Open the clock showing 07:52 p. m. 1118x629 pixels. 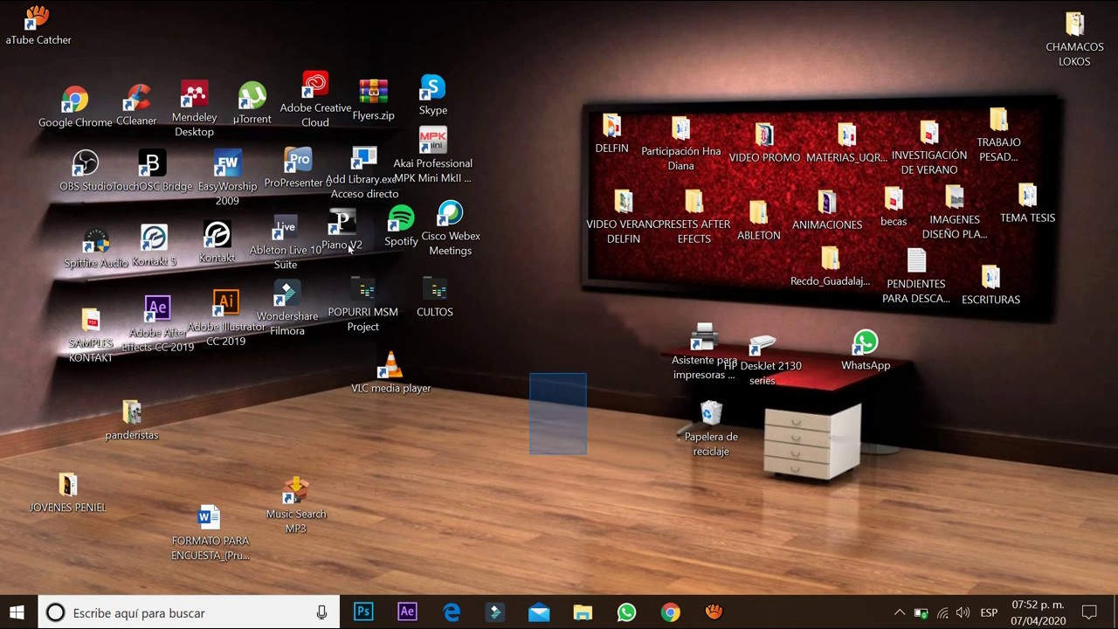click(1039, 612)
